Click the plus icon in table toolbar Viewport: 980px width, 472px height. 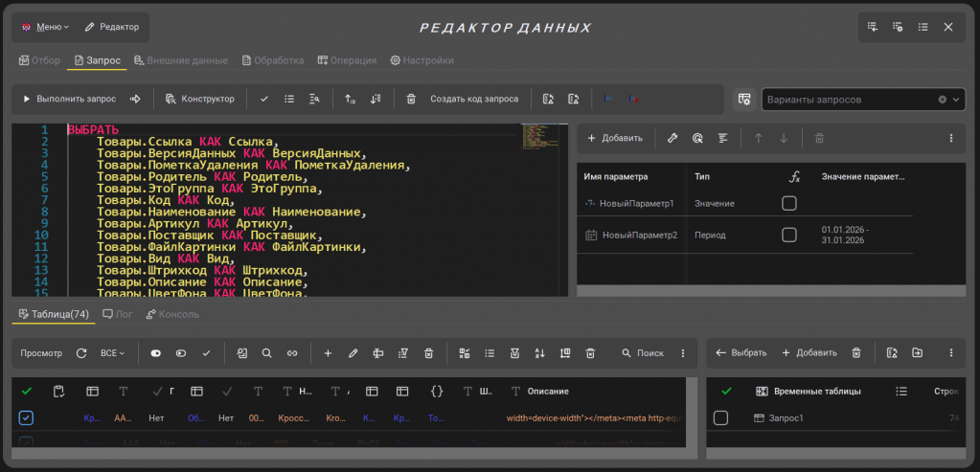328,353
